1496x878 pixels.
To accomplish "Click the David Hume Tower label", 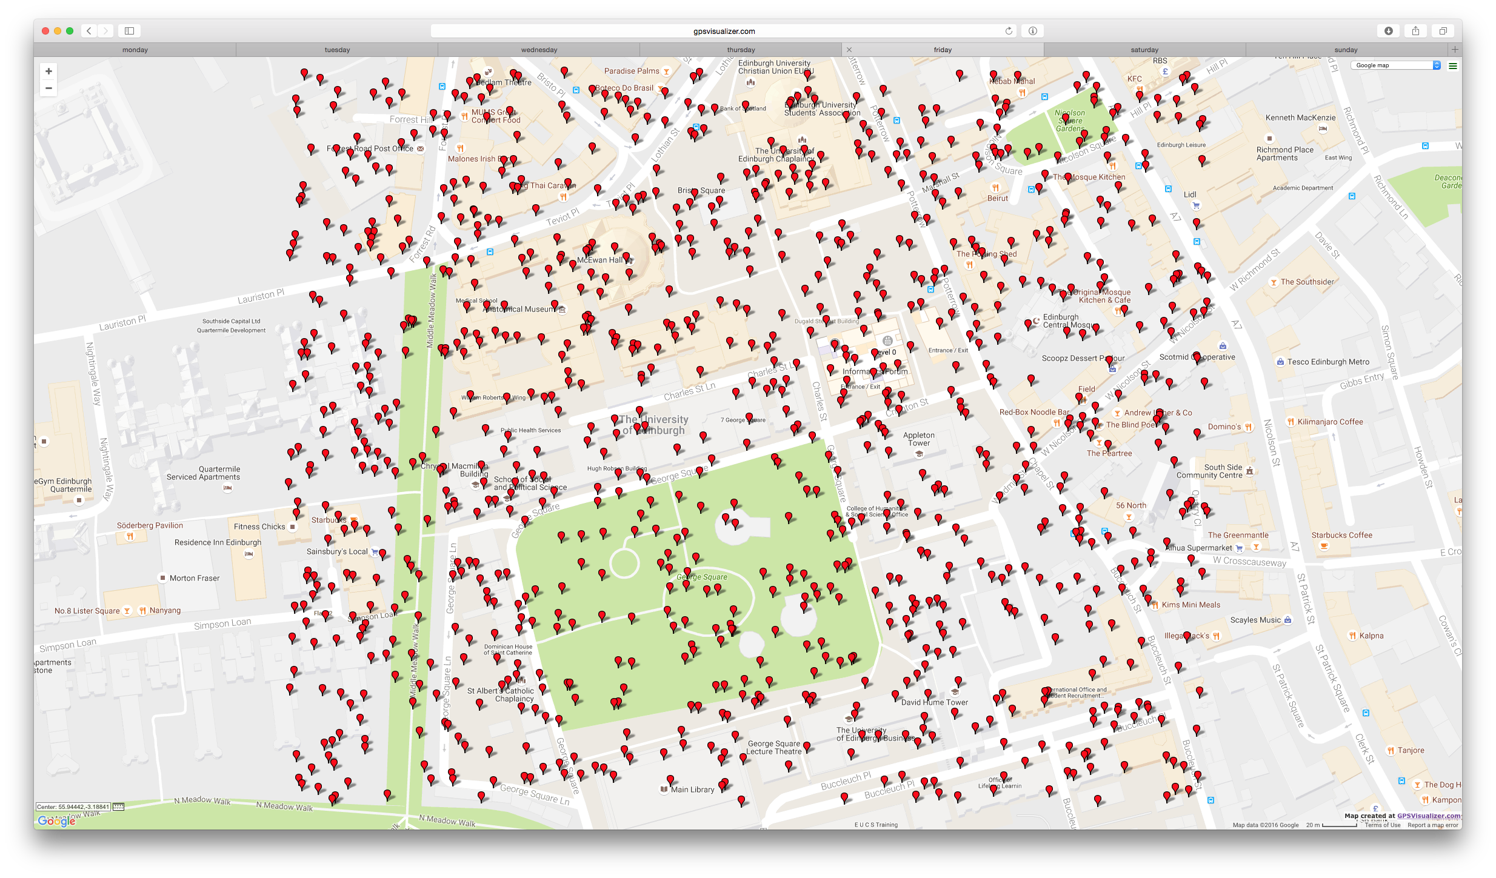I will 934,702.
